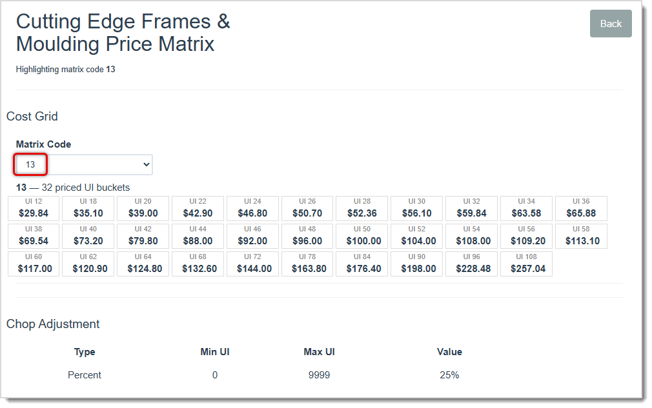
Task: Click the UI 96 bucket $228.48
Action: (x=471, y=264)
